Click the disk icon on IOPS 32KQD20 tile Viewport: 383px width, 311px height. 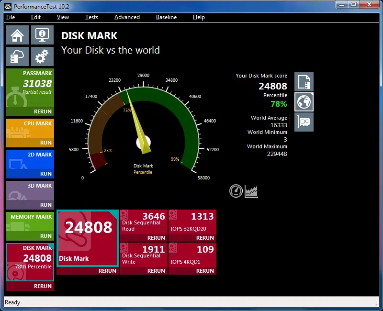pyautogui.click(x=173, y=214)
